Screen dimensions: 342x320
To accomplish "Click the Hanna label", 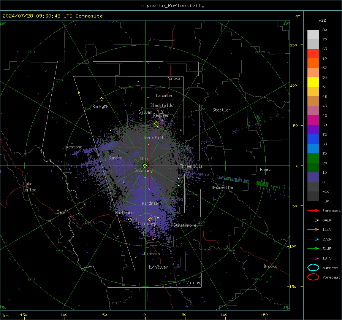I will coord(266,170).
